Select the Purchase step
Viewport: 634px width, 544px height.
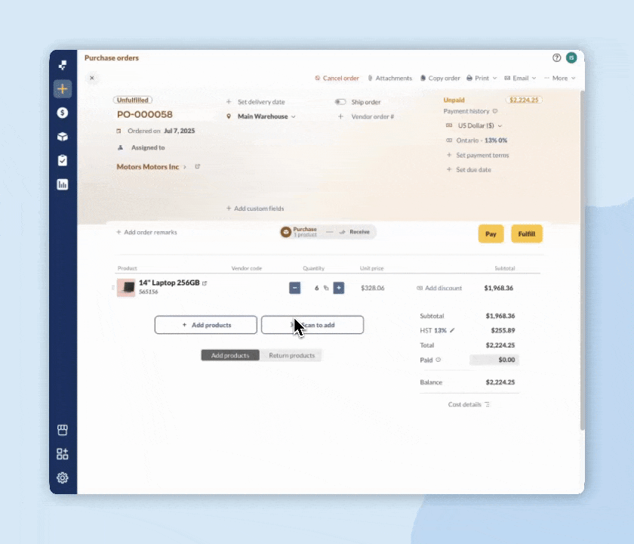pos(299,232)
